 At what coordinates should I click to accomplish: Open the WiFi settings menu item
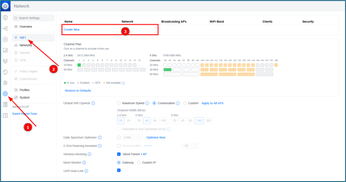(23, 38)
